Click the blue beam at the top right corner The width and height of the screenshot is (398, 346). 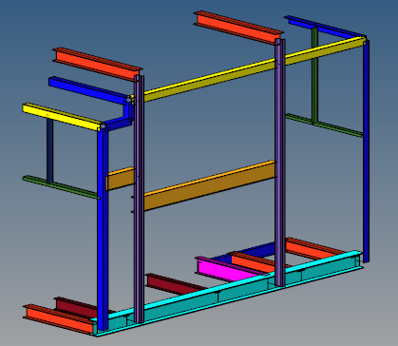click(x=325, y=27)
